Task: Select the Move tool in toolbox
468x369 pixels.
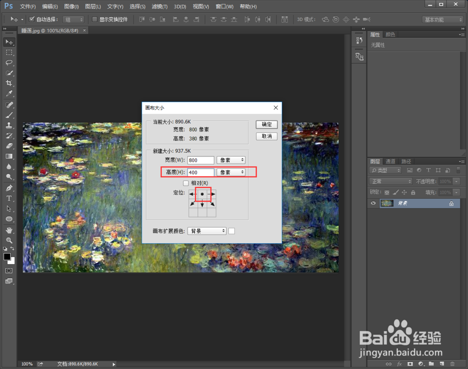Action: point(9,42)
